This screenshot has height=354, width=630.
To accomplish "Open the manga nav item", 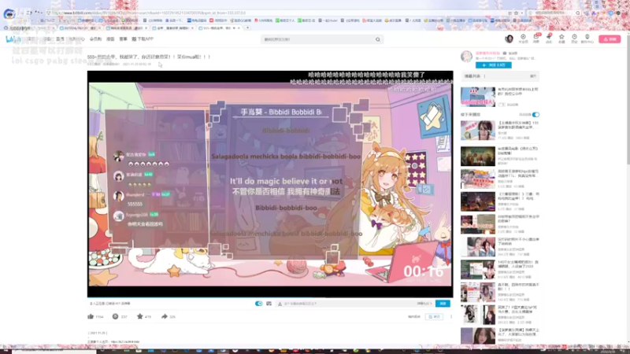I will pyautogui.click(x=110, y=39).
